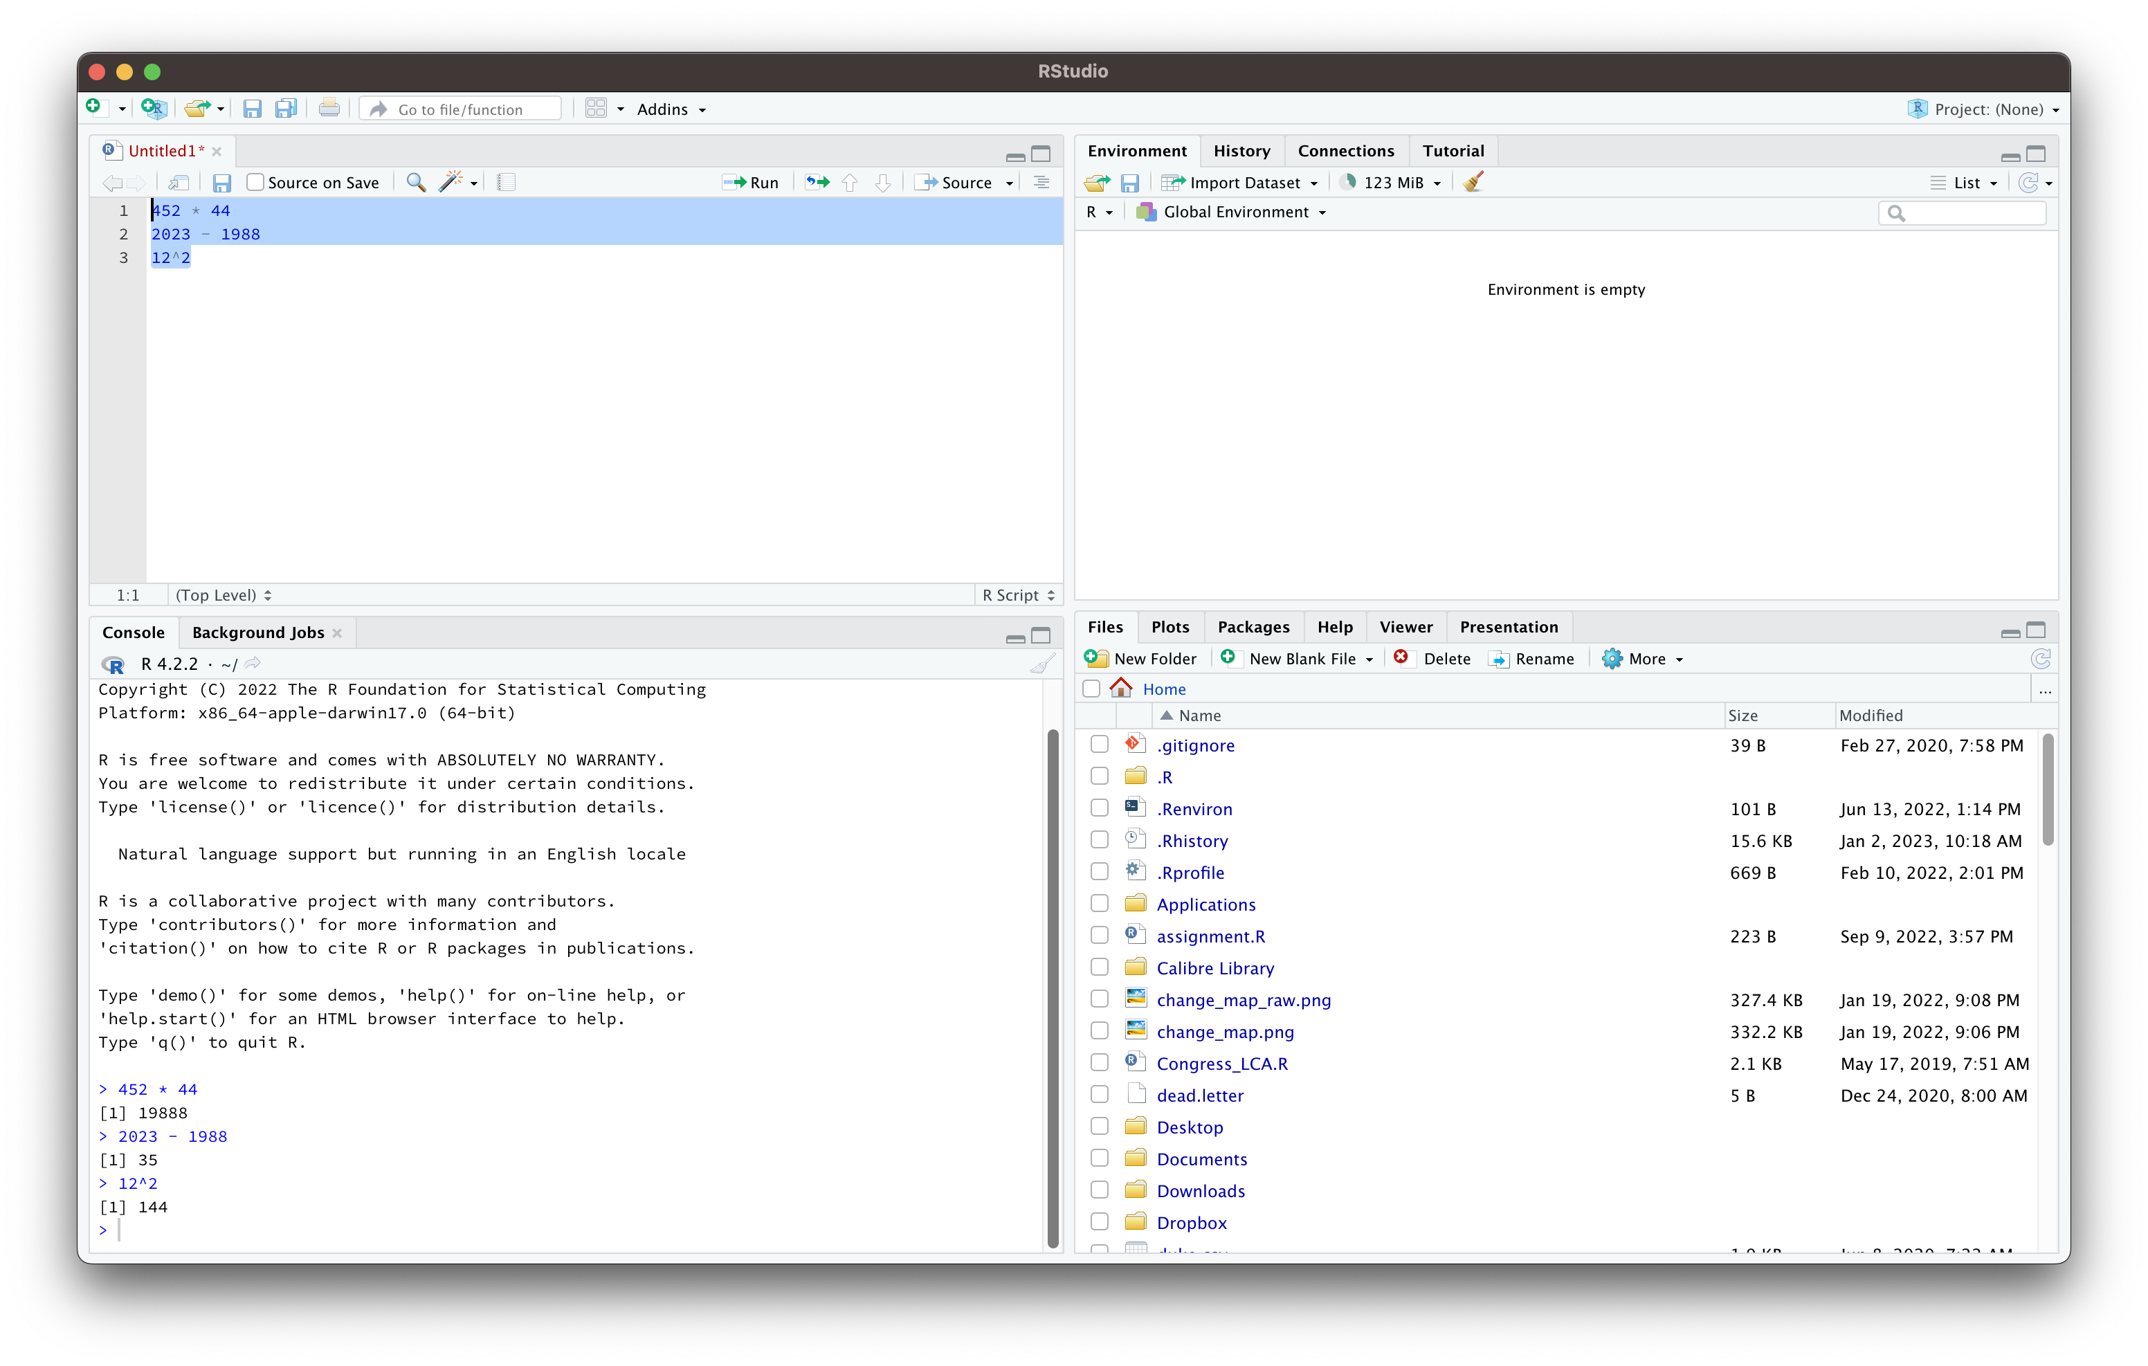Switch to the History tab
This screenshot has width=2148, height=1366.
[1241, 151]
